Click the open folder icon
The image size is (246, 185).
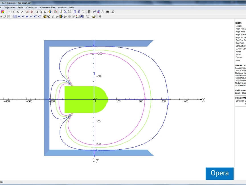coord(94,17)
